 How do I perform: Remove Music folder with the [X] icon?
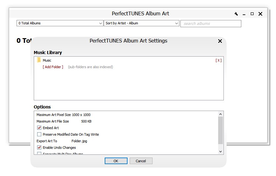pos(218,60)
